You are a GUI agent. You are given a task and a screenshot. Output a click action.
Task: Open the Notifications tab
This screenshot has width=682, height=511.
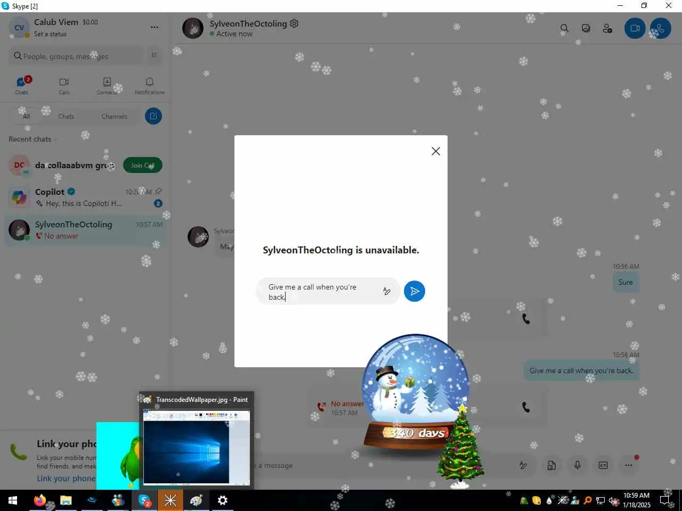pos(150,85)
